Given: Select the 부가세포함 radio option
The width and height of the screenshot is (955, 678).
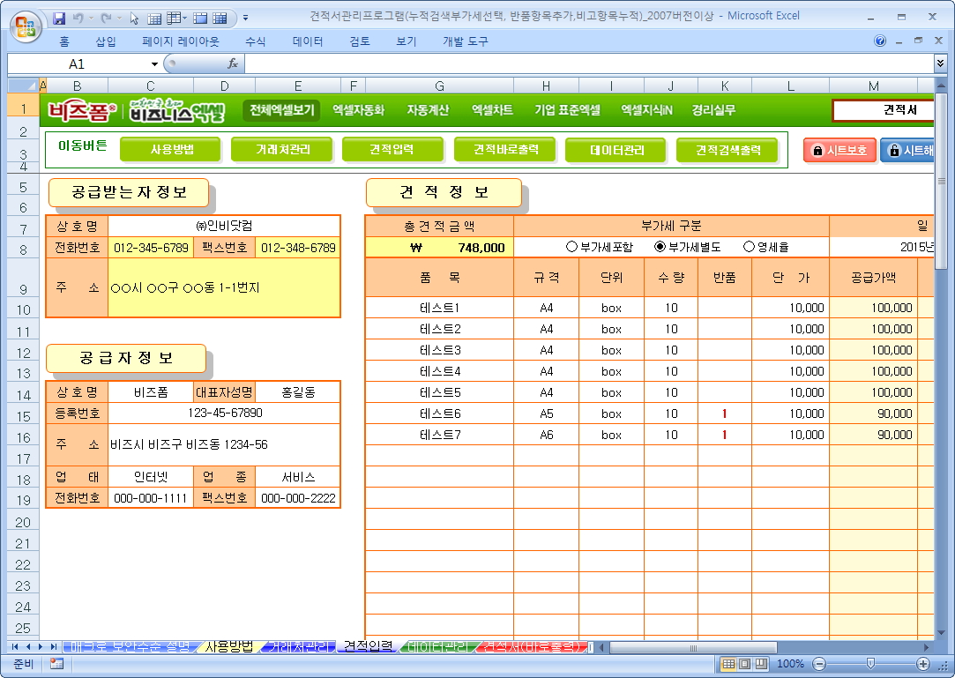Looking at the screenshot, I should (x=571, y=248).
